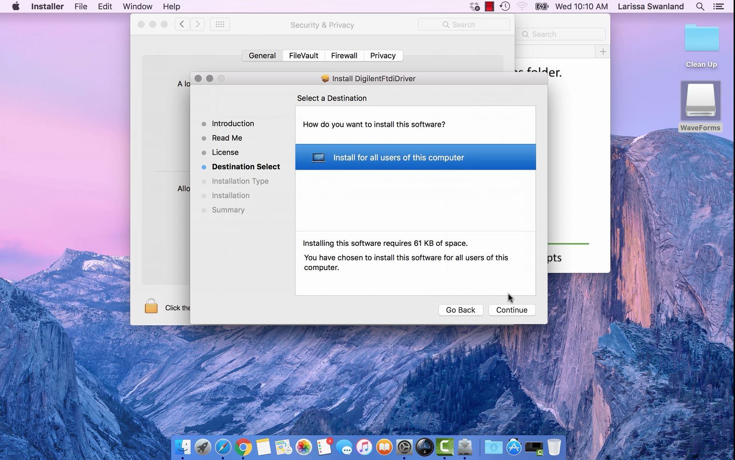Open Finder from the dock

(183, 447)
